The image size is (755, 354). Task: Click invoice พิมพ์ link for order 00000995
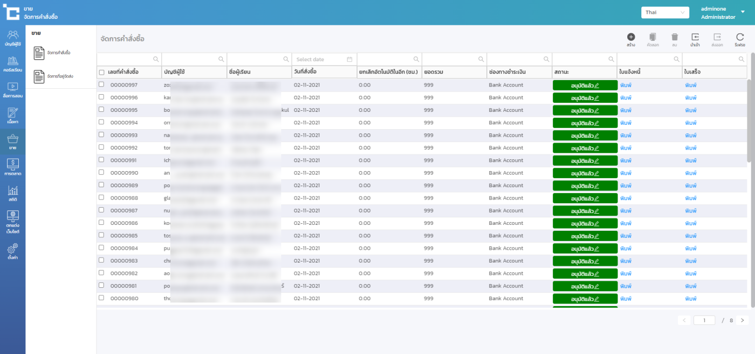point(626,110)
